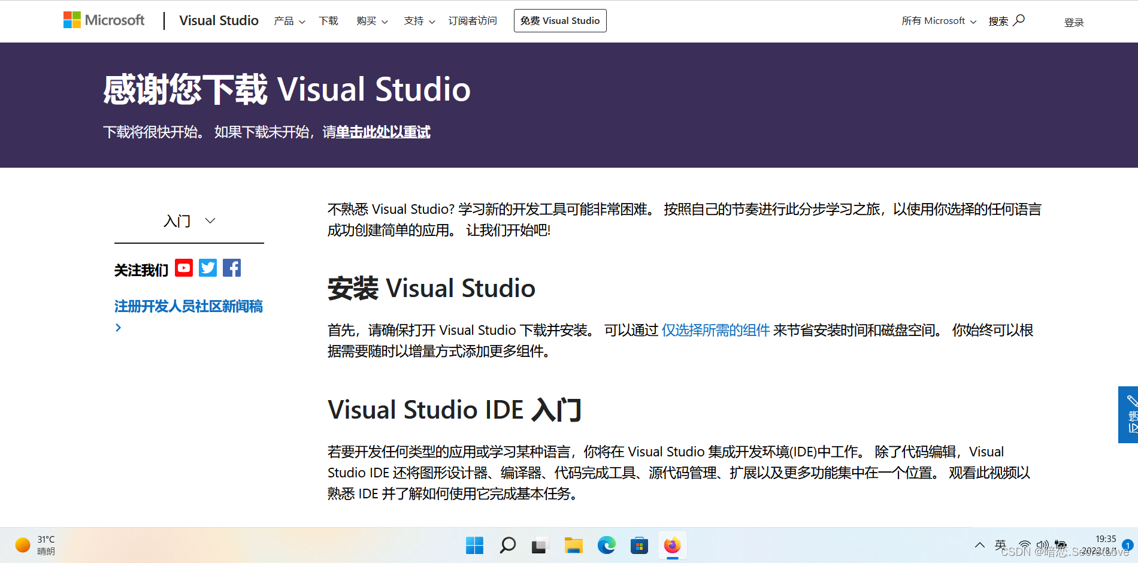This screenshot has height=563, width=1138.
Task: Open the Facebook follow icon
Action: click(x=232, y=268)
